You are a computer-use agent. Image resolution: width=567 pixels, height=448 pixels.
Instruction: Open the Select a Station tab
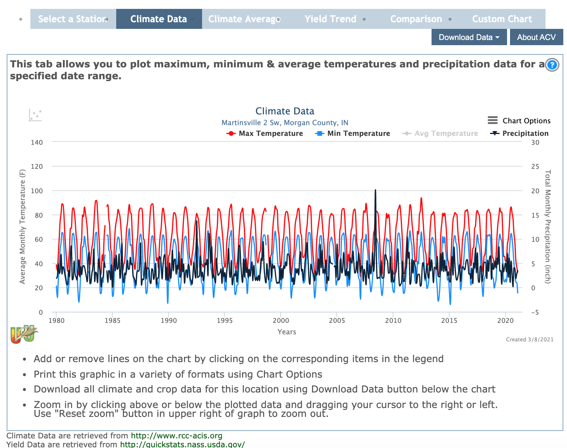click(73, 19)
